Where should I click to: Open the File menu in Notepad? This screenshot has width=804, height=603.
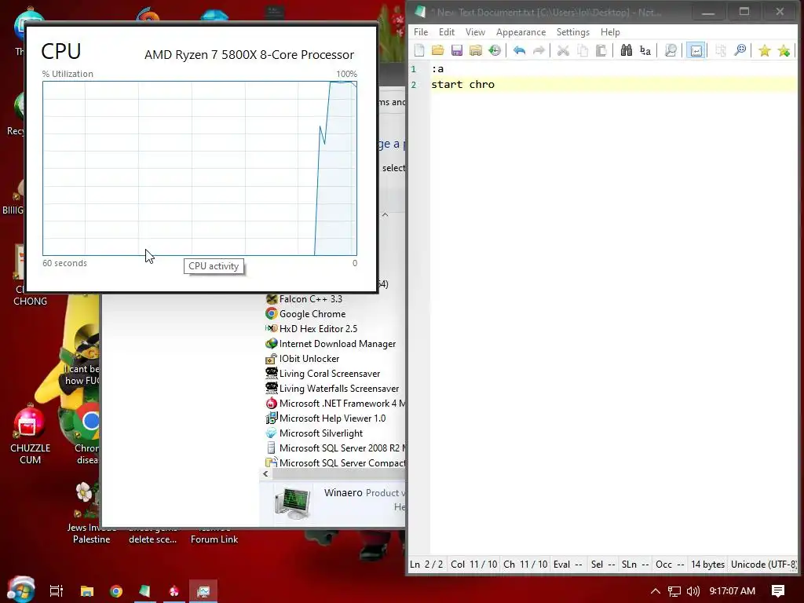point(421,31)
